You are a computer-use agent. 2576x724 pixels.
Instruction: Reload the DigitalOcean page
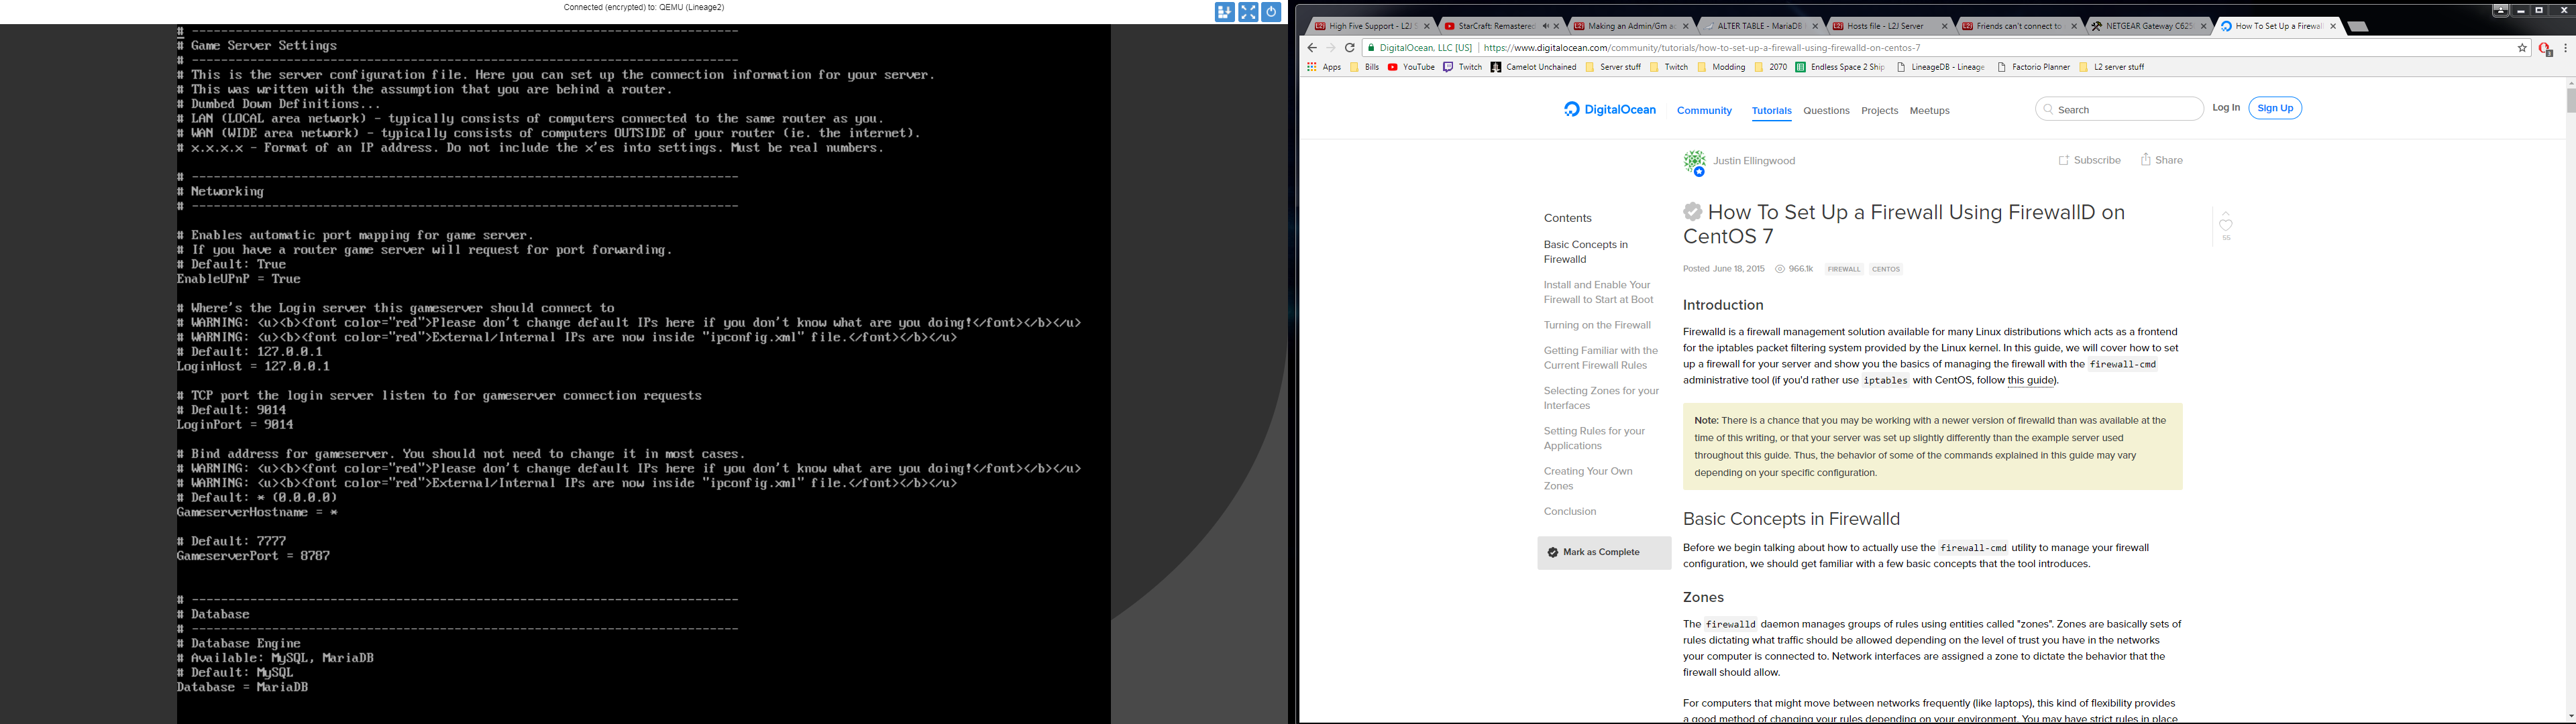click(1350, 48)
